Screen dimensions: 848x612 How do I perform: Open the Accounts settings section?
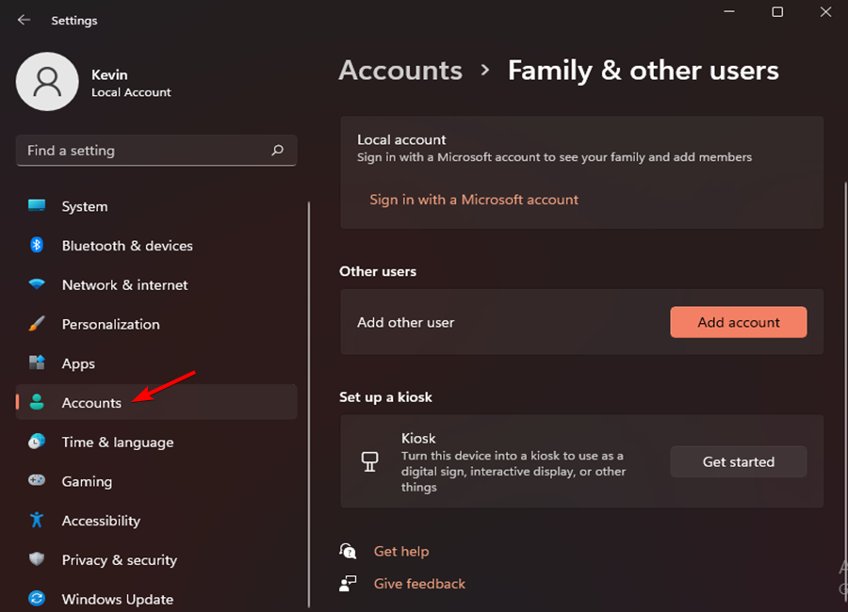[x=91, y=403]
